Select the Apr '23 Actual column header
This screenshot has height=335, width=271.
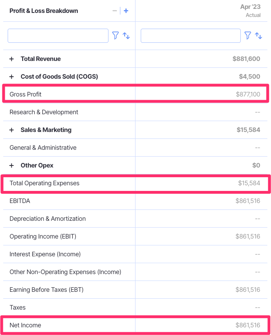point(250,10)
